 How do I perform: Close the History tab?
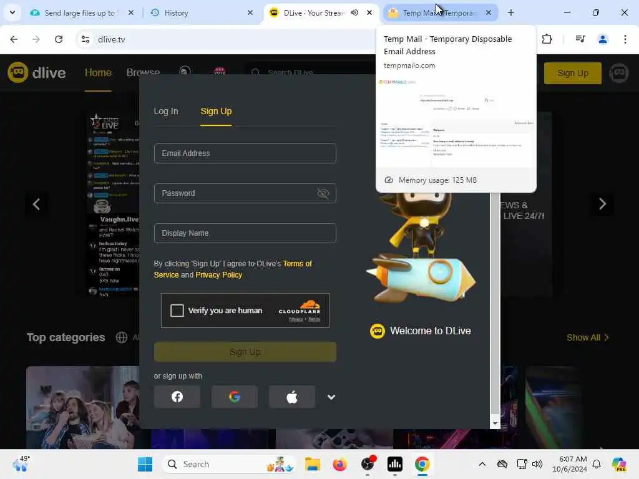pyautogui.click(x=250, y=12)
